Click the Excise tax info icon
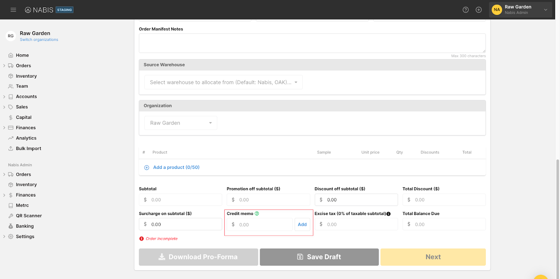Image resolution: width=560 pixels, height=279 pixels. [388, 214]
